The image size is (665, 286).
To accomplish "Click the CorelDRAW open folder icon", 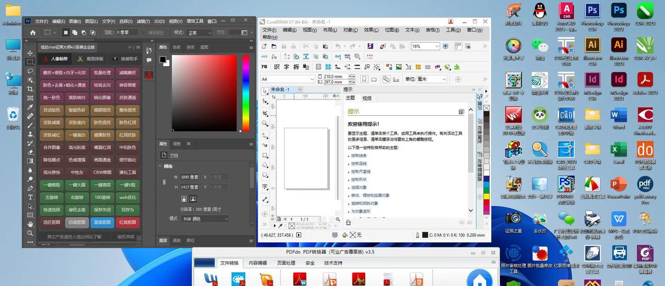I will tap(274, 46).
